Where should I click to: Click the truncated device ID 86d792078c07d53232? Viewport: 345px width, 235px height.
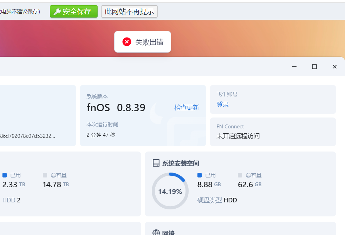click(x=27, y=136)
